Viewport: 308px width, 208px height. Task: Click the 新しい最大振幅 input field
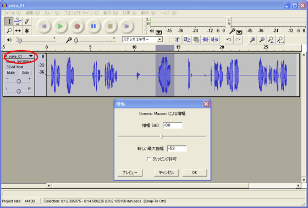pyautogui.click(x=177, y=149)
